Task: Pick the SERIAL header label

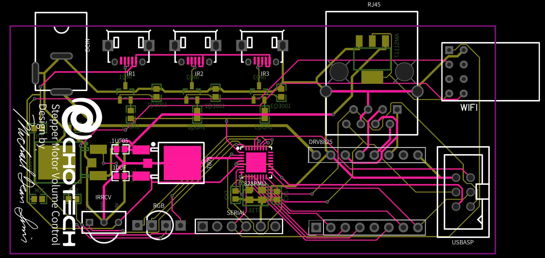Action: coord(236,213)
